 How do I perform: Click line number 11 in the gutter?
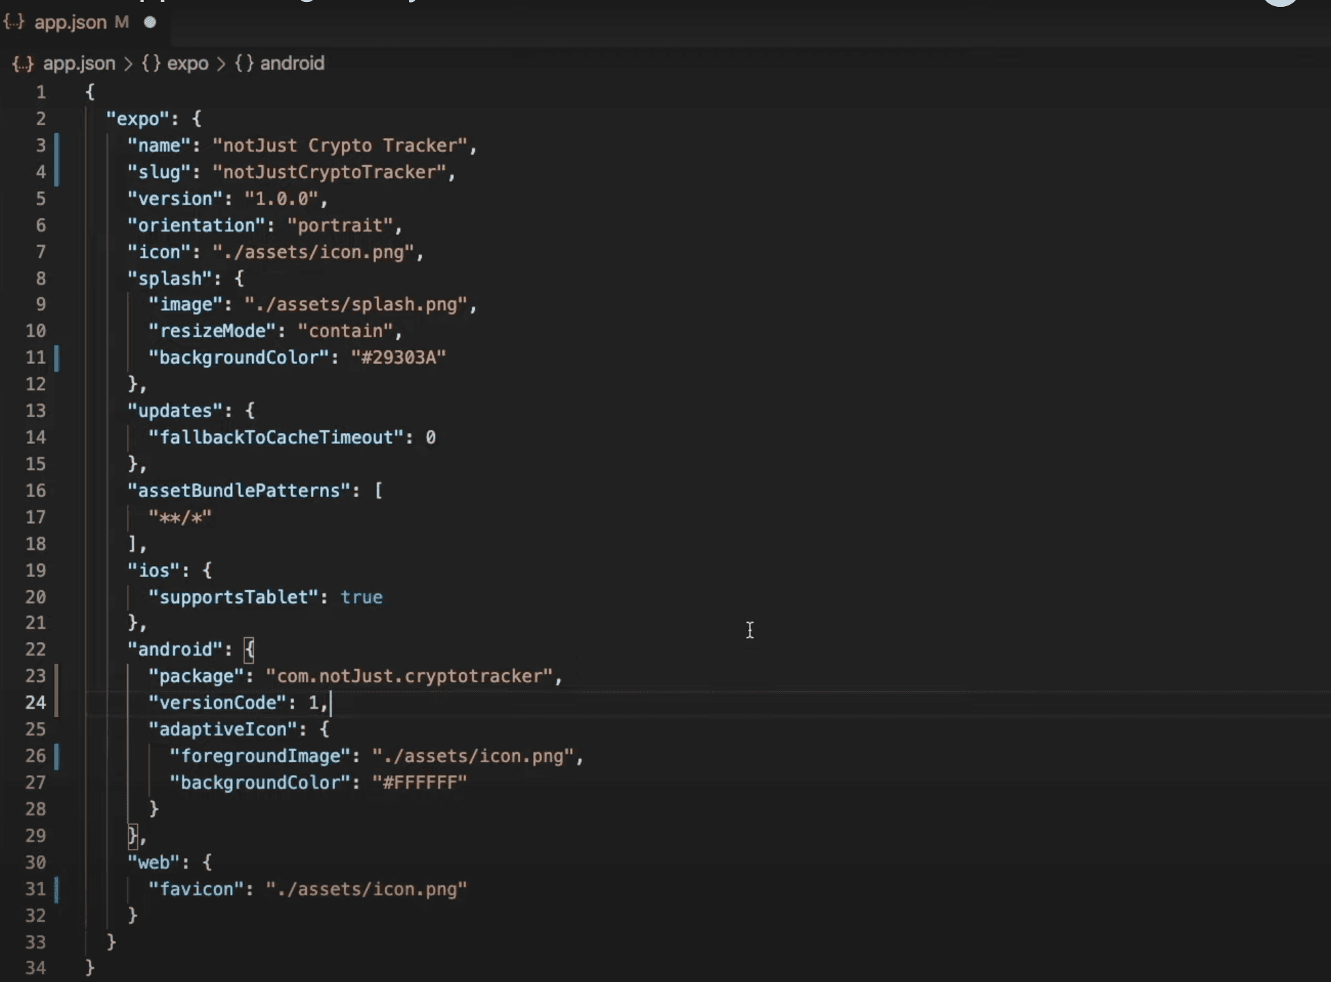coord(37,357)
